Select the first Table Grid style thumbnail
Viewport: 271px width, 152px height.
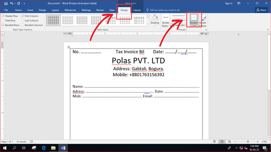point(53,20)
